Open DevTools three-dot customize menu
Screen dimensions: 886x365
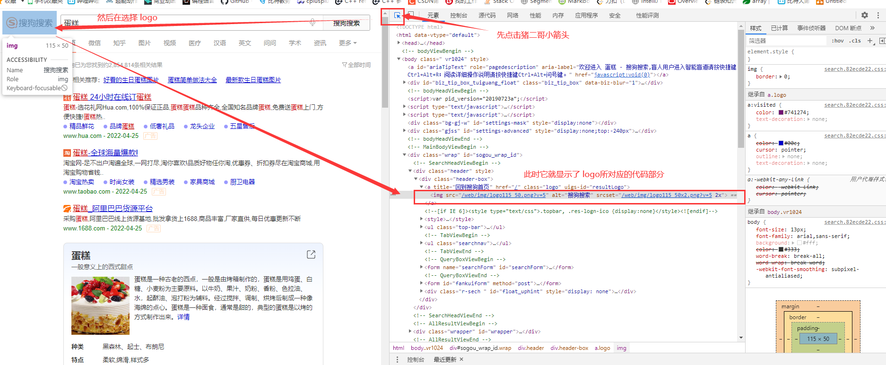pos(878,15)
